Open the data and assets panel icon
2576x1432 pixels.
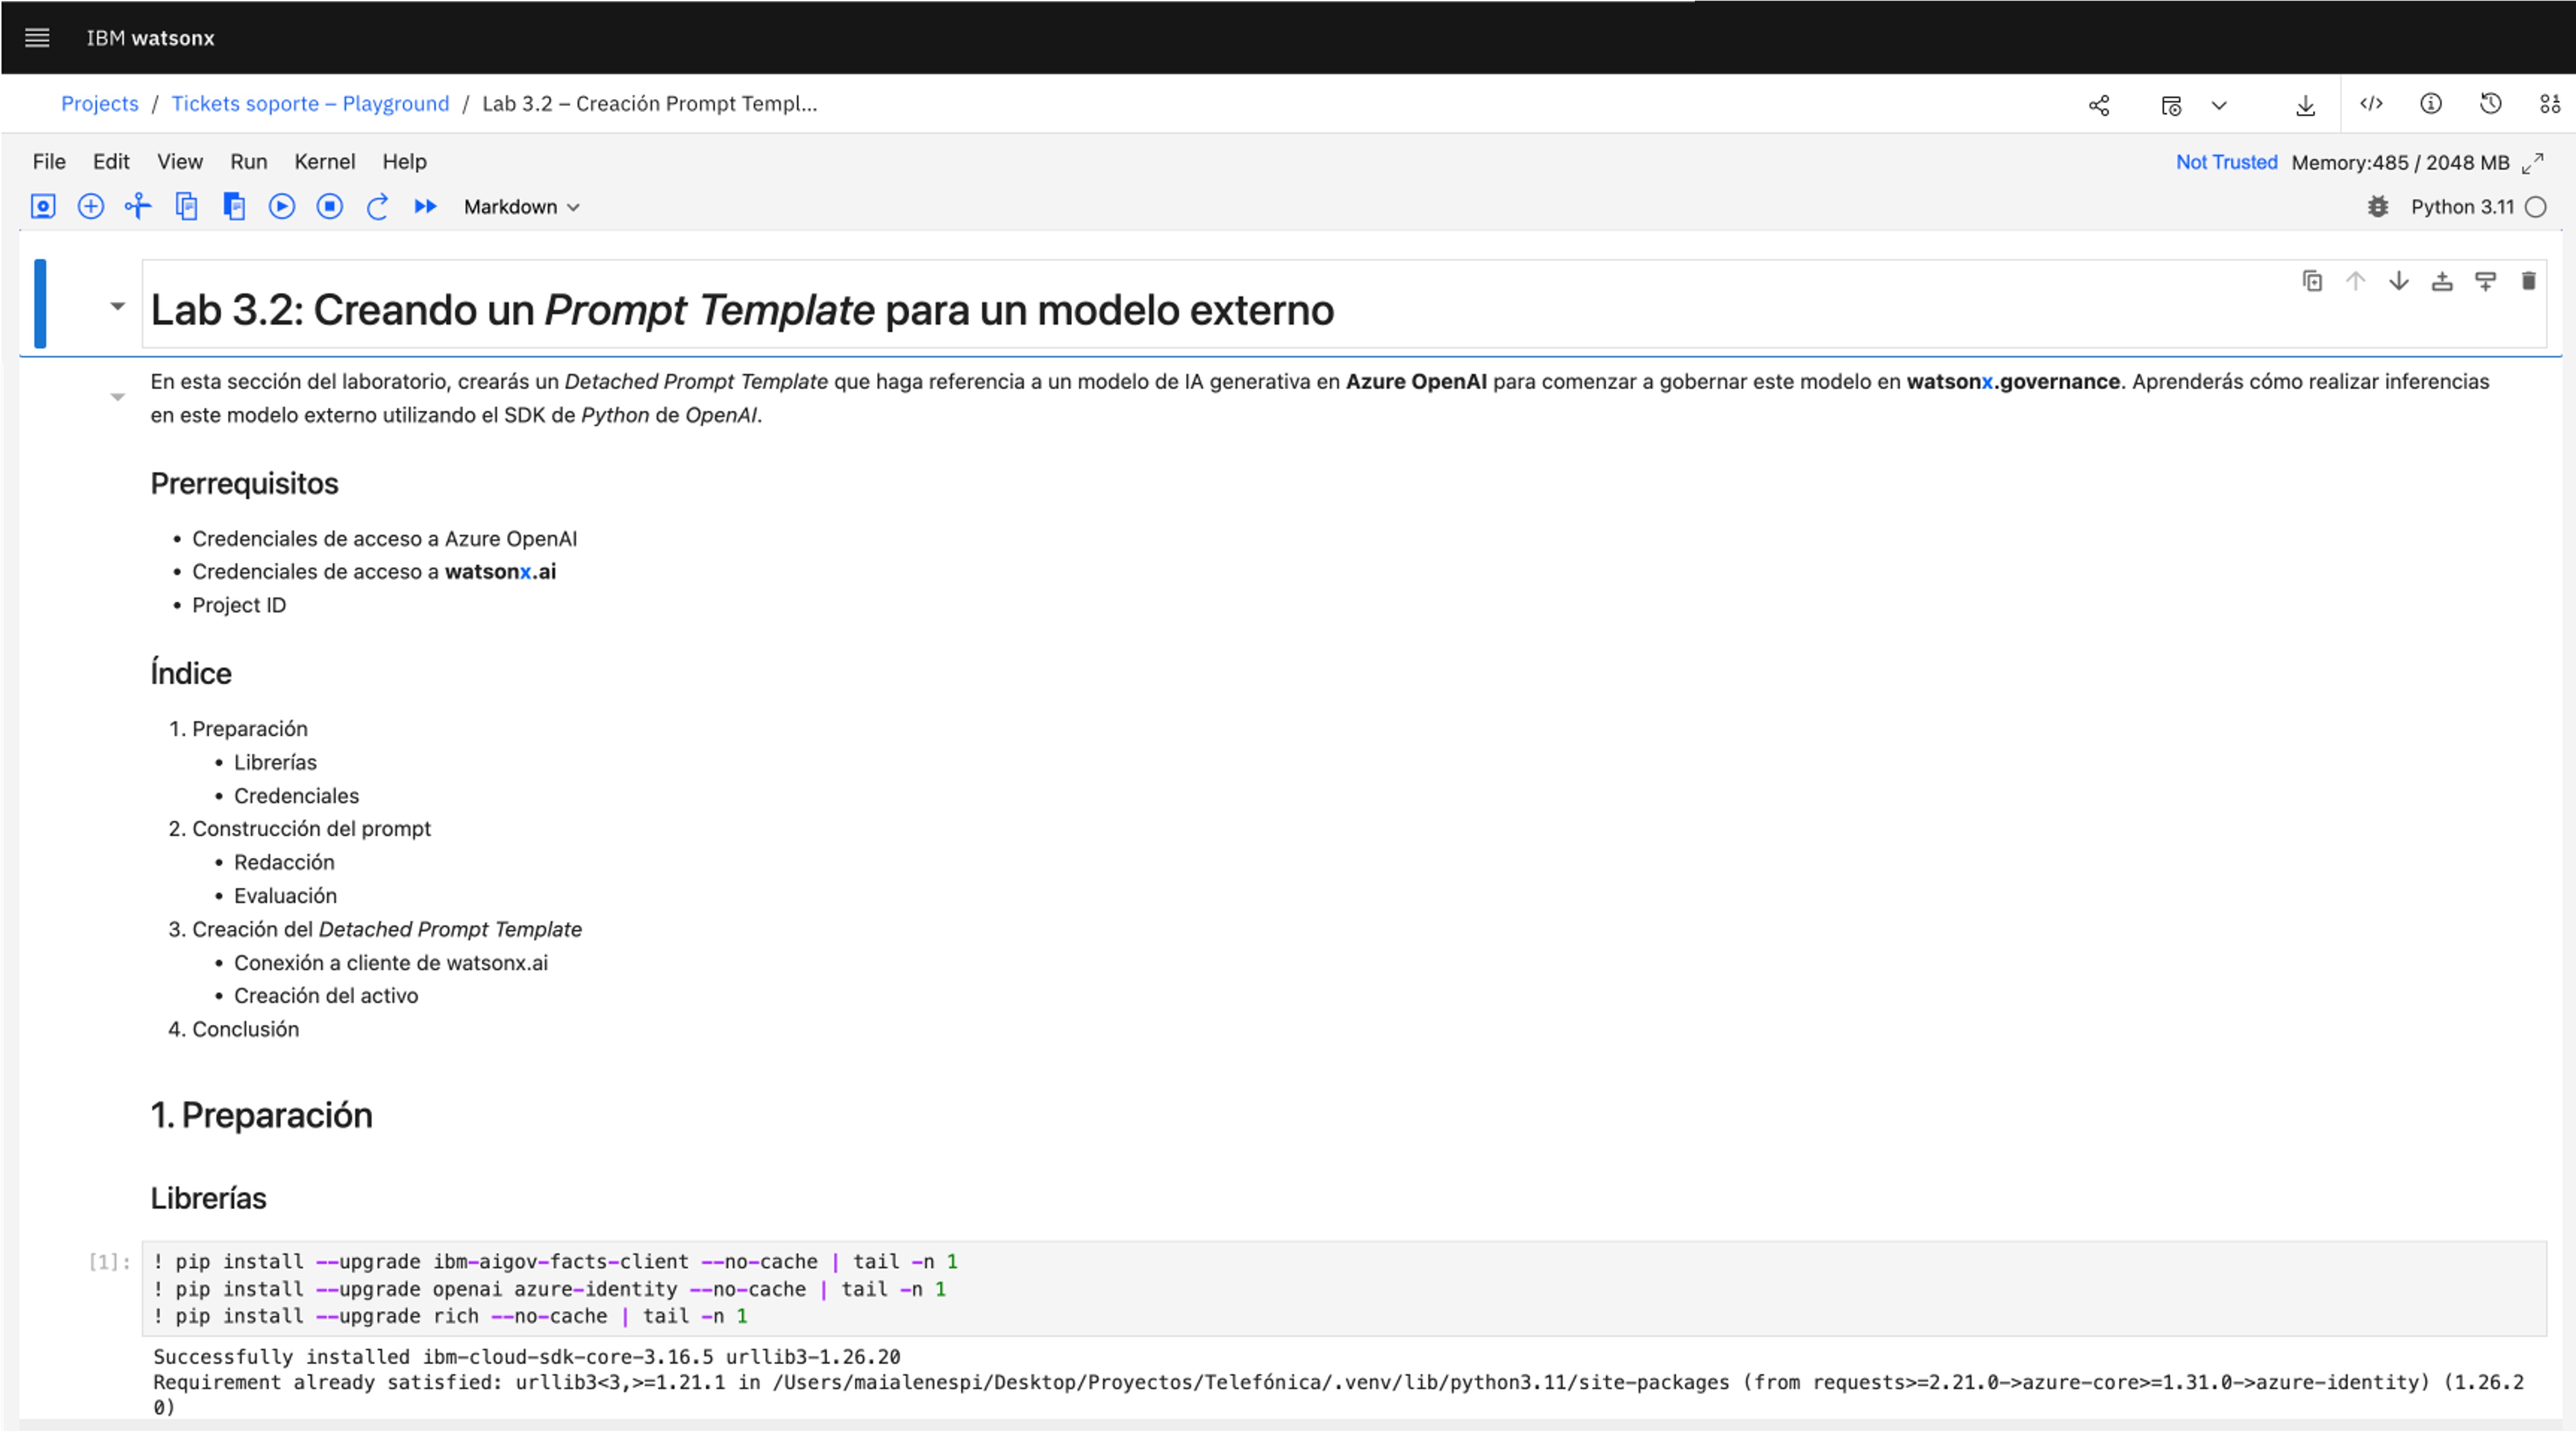coord(2550,104)
